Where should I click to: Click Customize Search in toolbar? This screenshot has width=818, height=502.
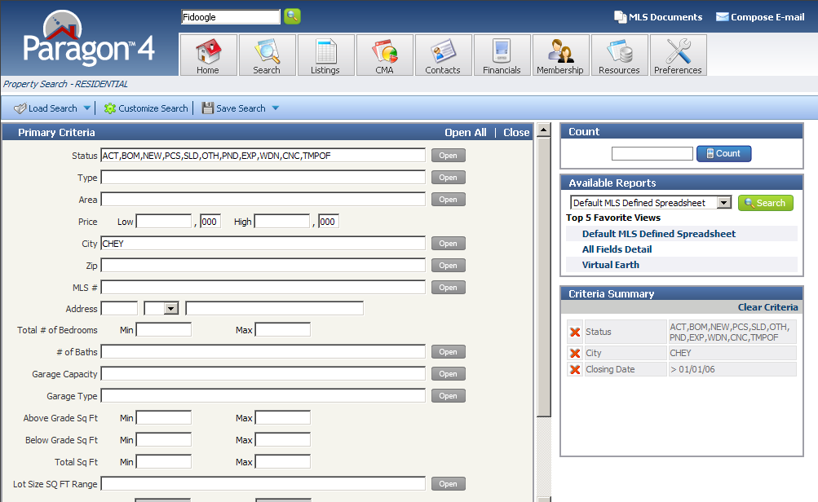click(146, 108)
